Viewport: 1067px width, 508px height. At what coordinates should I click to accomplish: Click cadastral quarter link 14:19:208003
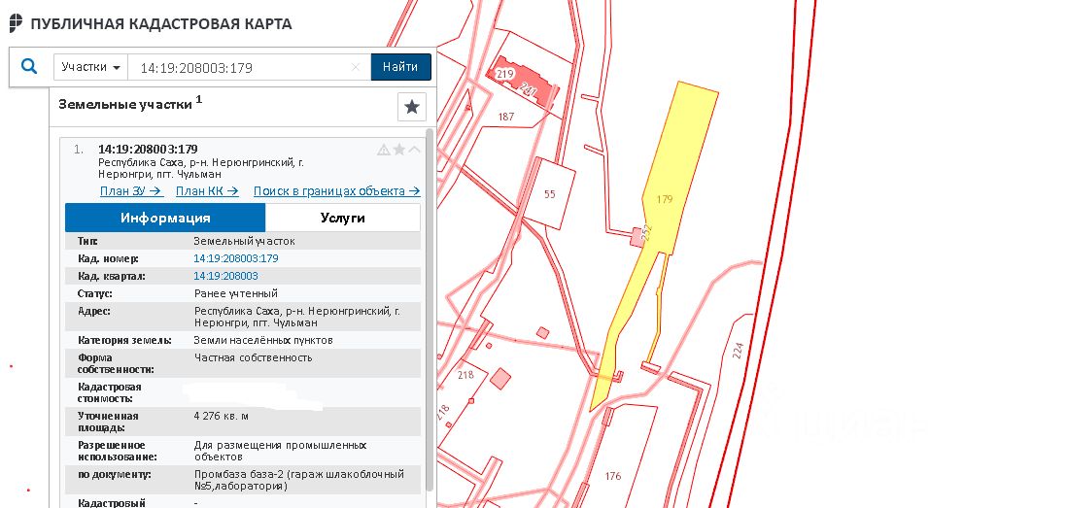point(225,276)
